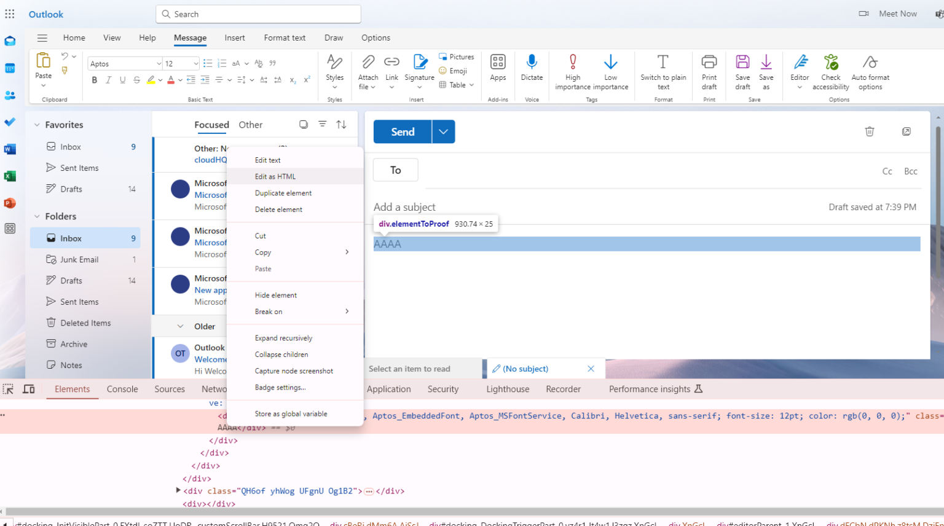Open Excel from the left app rail

point(10,176)
